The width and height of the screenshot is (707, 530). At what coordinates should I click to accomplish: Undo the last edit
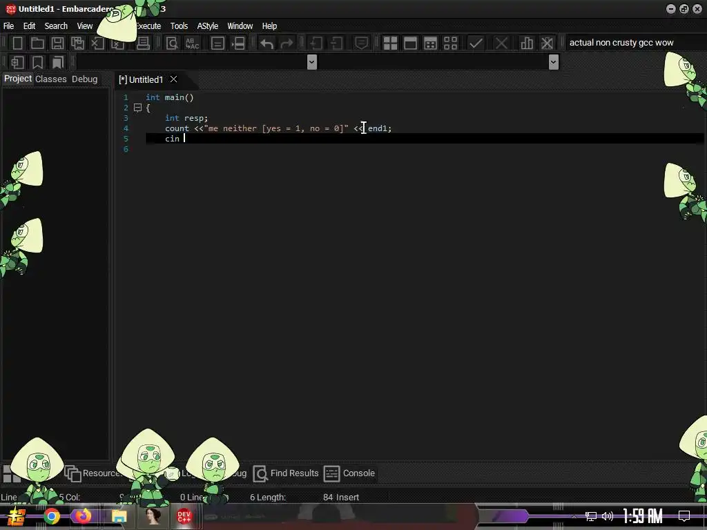[x=267, y=43]
